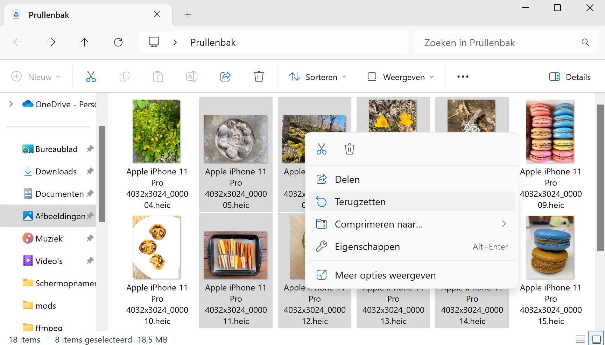605x345 pixels.
Task: Open the Weergeven dropdown
Action: [400, 77]
